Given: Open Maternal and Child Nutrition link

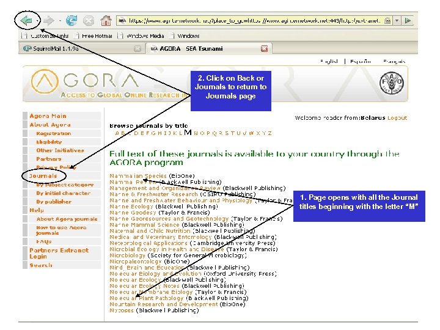Looking at the screenshot, I should coord(150,231).
